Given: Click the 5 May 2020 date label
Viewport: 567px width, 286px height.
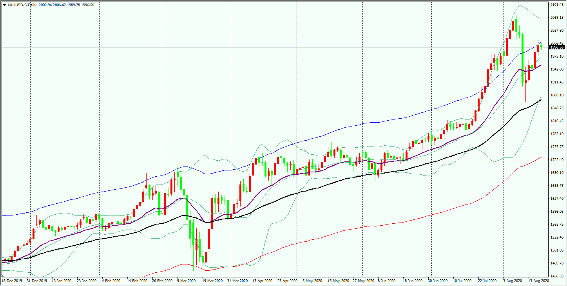Looking at the screenshot, I should pyautogui.click(x=312, y=281).
